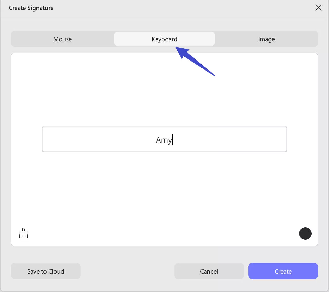
Task: Hit the purple Create button label
Action: [283, 271]
